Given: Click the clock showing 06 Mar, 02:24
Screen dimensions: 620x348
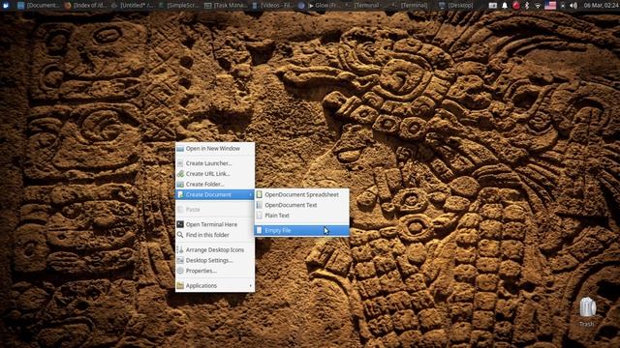Looking at the screenshot, I should (601, 6).
